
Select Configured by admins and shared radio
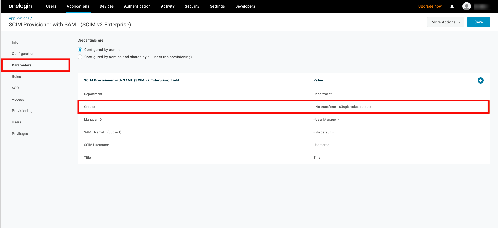(80, 57)
